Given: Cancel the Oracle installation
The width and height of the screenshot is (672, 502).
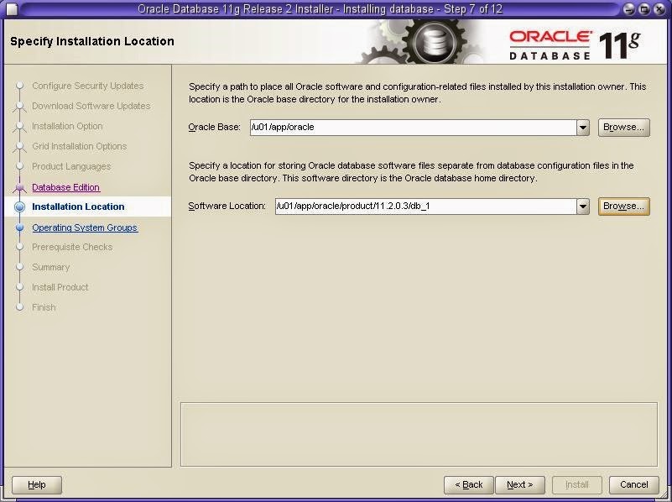Looking at the screenshot, I should pos(634,485).
